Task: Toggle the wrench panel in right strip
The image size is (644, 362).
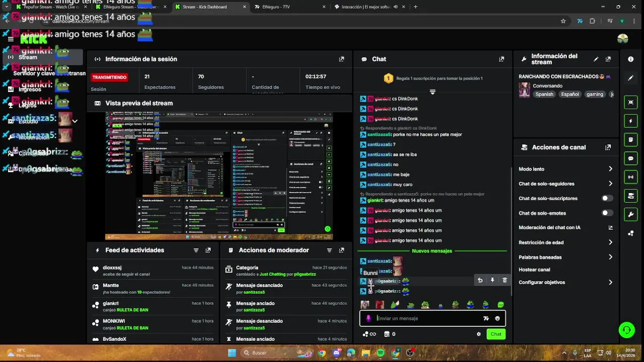Action: [x=631, y=214]
